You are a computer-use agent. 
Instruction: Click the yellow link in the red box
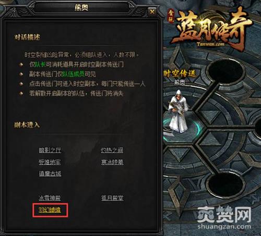coord(50,210)
